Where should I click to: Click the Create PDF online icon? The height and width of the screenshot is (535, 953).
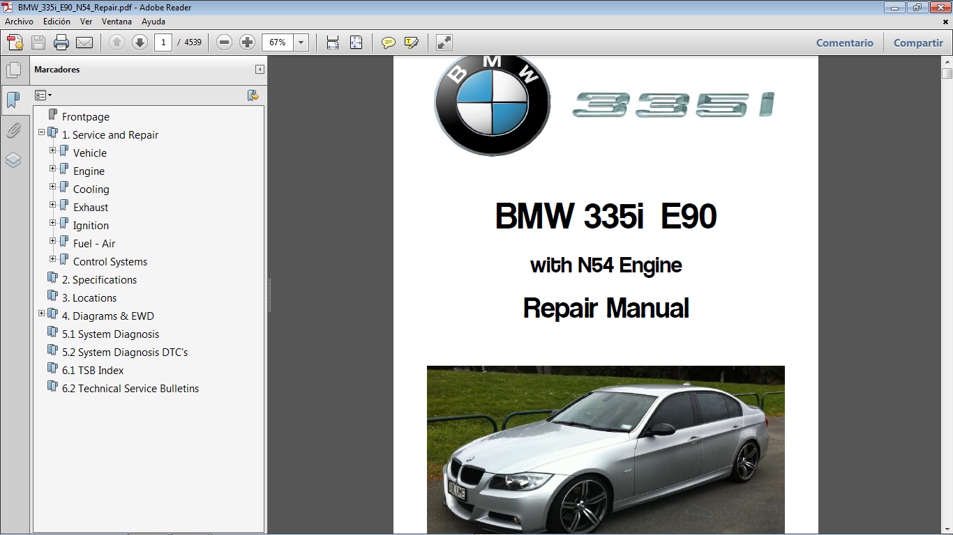[x=15, y=42]
